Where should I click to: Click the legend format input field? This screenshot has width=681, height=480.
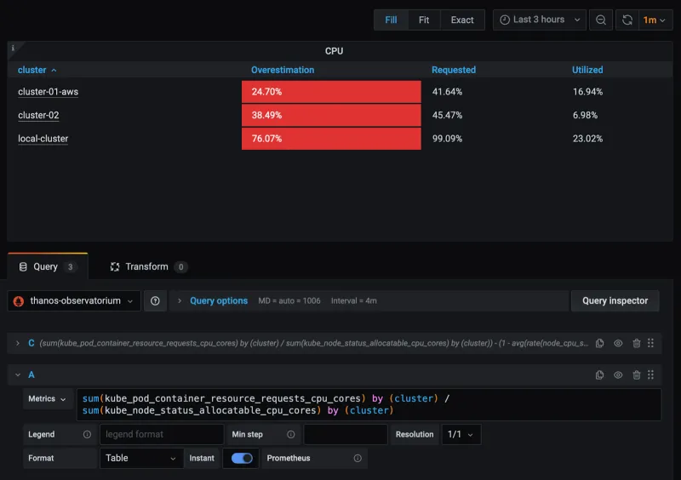(161, 434)
